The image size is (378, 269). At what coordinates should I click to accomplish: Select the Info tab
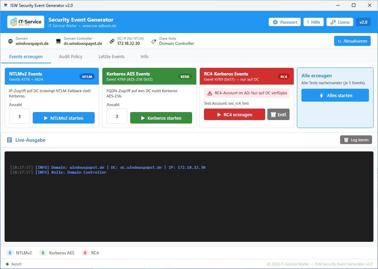coord(144,56)
